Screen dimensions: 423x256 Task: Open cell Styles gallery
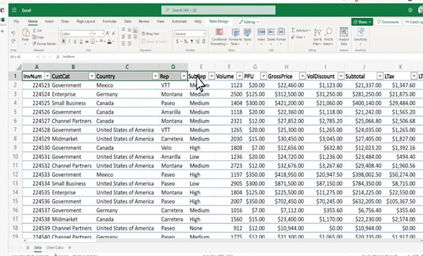(248, 37)
